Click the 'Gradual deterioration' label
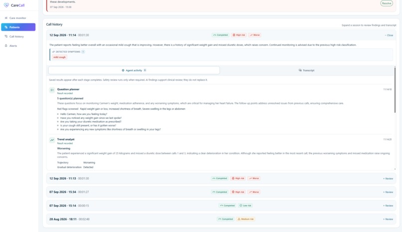This screenshot has width=402, height=232. point(69,167)
